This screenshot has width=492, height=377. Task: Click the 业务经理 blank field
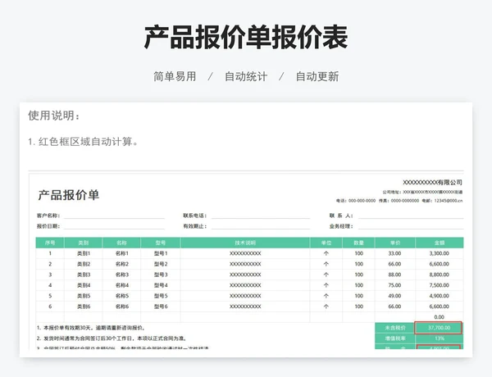[x=411, y=226]
